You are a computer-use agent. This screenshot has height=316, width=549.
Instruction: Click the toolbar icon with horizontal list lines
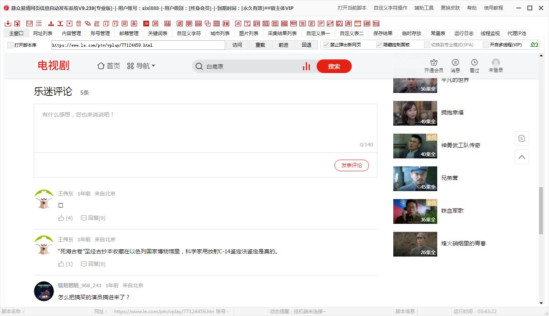point(39,23)
